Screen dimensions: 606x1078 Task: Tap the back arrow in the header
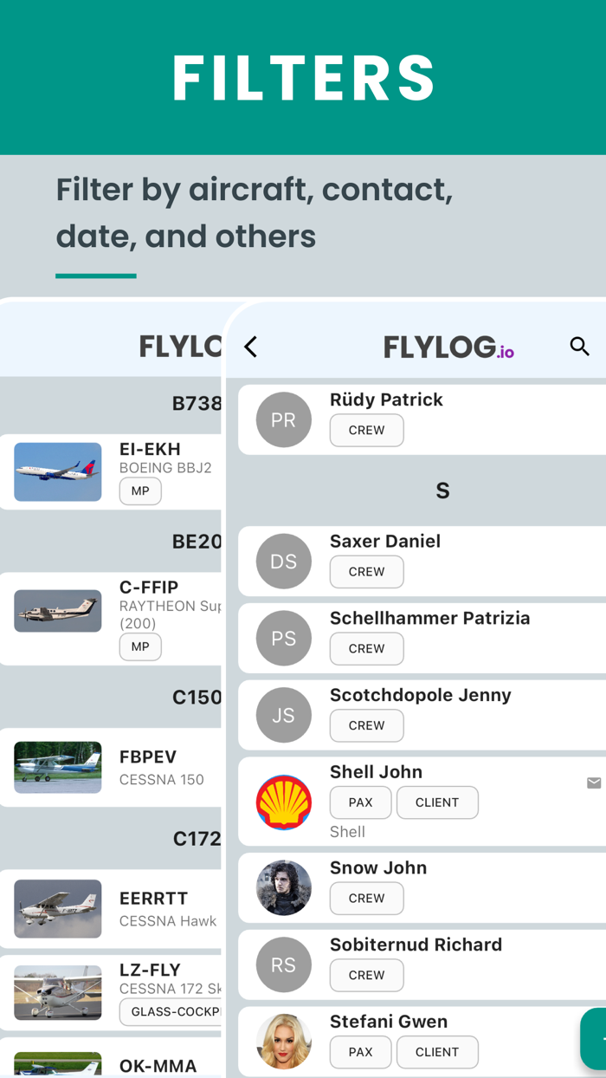[250, 346]
